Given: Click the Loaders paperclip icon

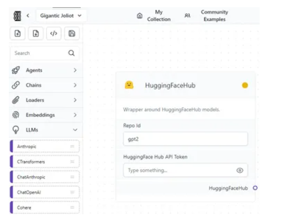Looking at the screenshot, I should pyautogui.click(x=15, y=100).
